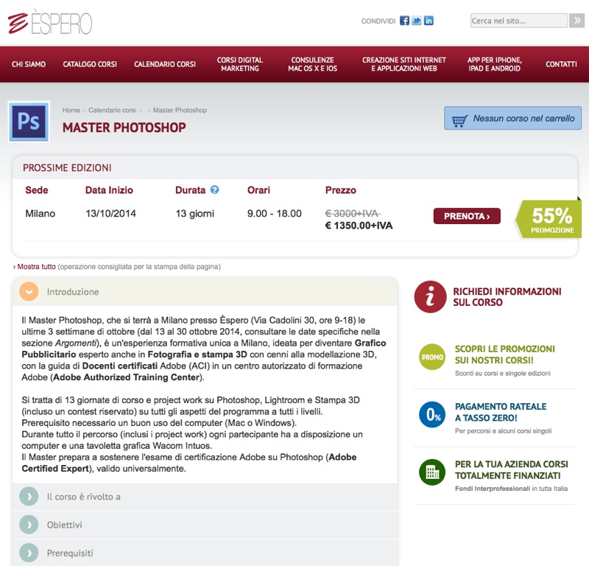Click the 55% Promozione badge

pyautogui.click(x=549, y=219)
